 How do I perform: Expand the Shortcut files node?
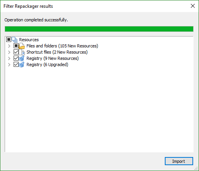[9, 52]
